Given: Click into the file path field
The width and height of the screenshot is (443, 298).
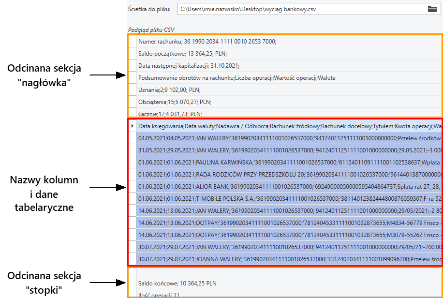Looking at the screenshot, I should (x=300, y=9).
